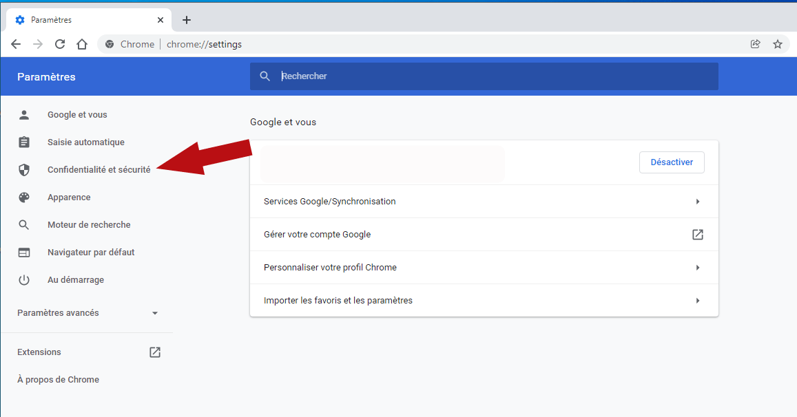Click the Désactiver button

point(672,162)
